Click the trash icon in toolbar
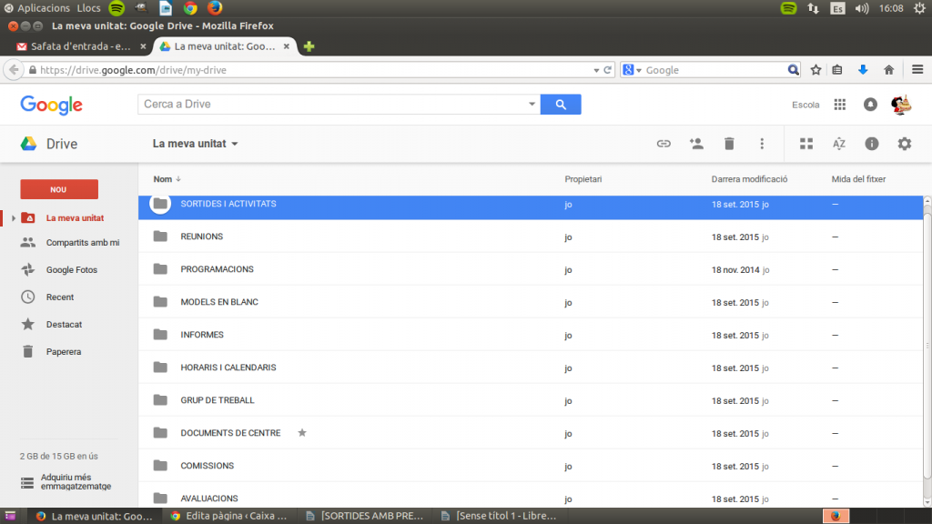Screen dimensions: 932x524 coord(729,144)
